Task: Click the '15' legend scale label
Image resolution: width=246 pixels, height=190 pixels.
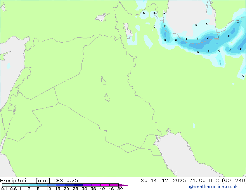Action: [57, 188]
